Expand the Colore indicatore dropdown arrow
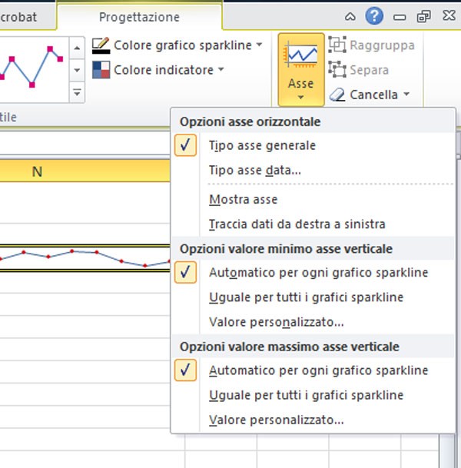This screenshot has width=461, height=468. (221, 70)
